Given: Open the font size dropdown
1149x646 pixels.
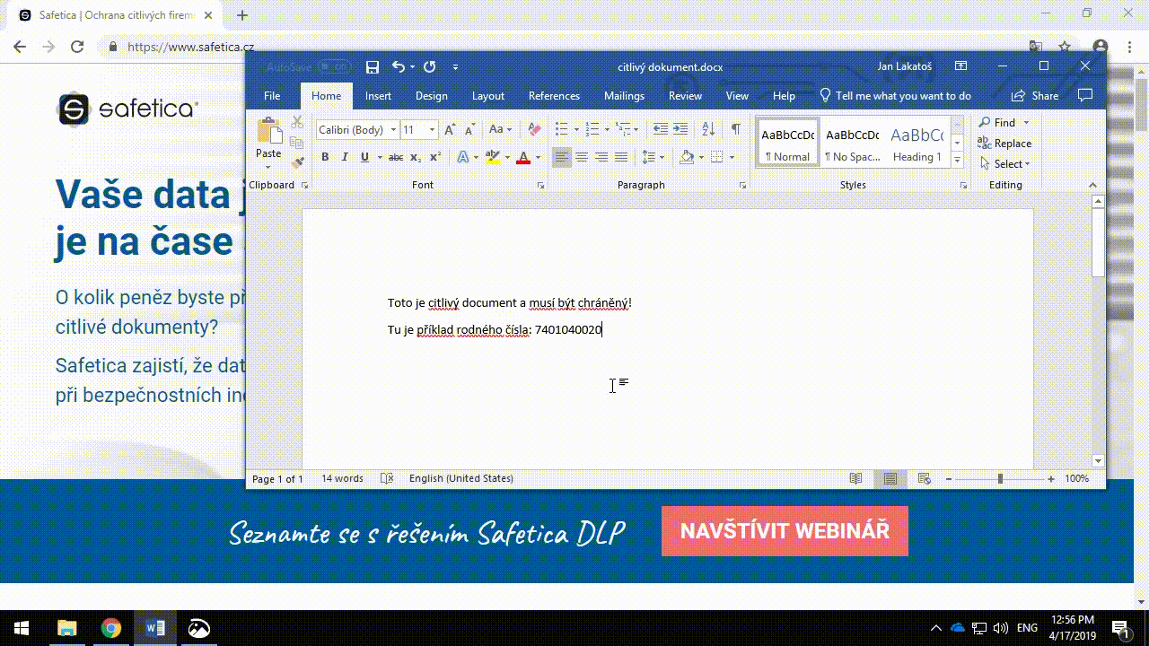Looking at the screenshot, I should [432, 130].
